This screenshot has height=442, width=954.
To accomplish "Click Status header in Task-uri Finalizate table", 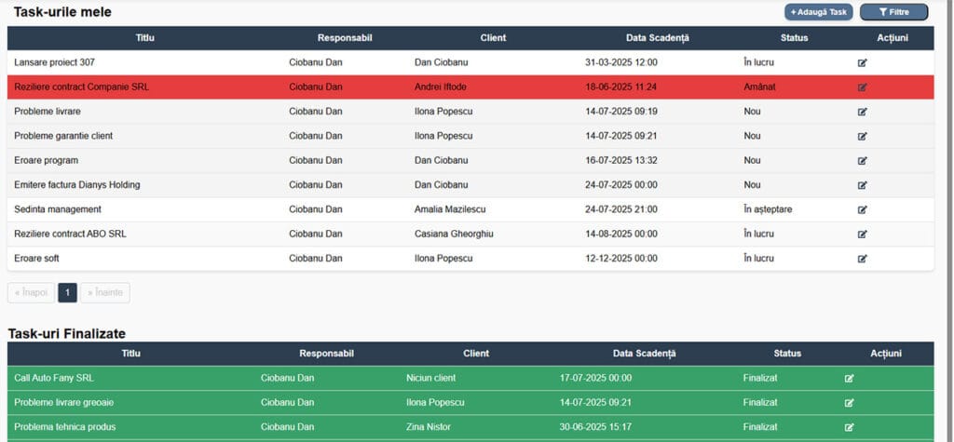I will click(x=787, y=354).
